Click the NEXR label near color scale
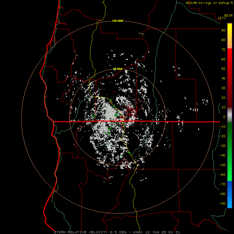Screen dimensions: 234x234 [229, 16]
